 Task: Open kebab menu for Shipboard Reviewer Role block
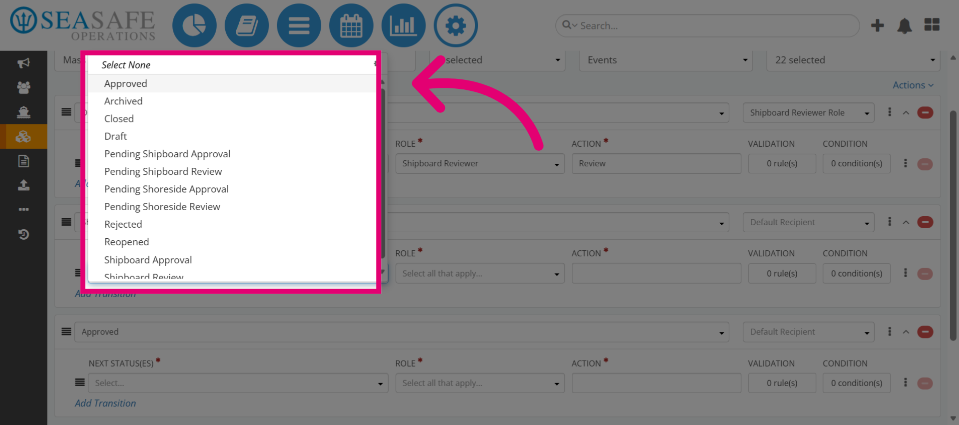click(x=890, y=112)
